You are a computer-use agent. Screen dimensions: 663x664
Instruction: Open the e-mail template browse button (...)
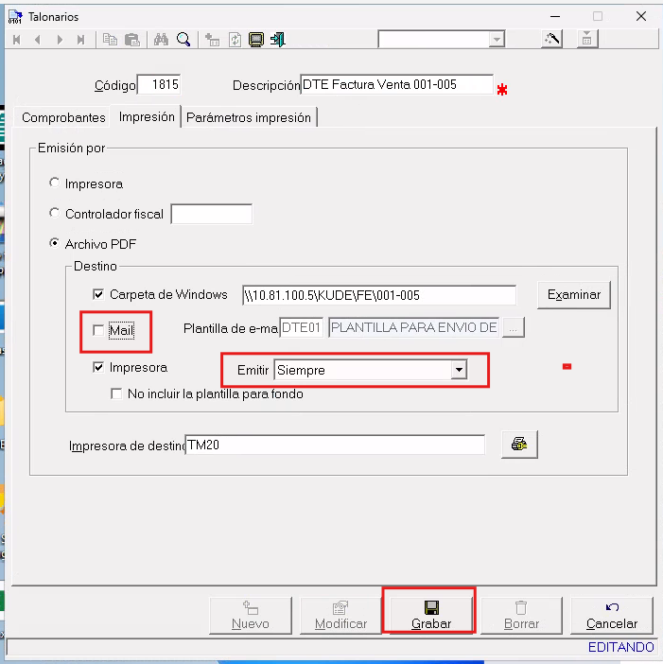coord(513,328)
